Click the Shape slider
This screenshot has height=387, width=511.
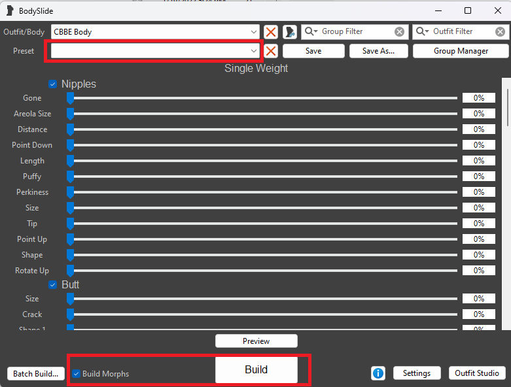pyautogui.click(x=262, y=255)
